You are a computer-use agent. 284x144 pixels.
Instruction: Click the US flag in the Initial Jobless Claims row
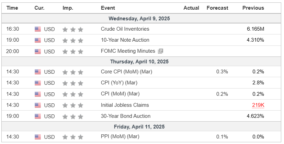tap(38, 105)
